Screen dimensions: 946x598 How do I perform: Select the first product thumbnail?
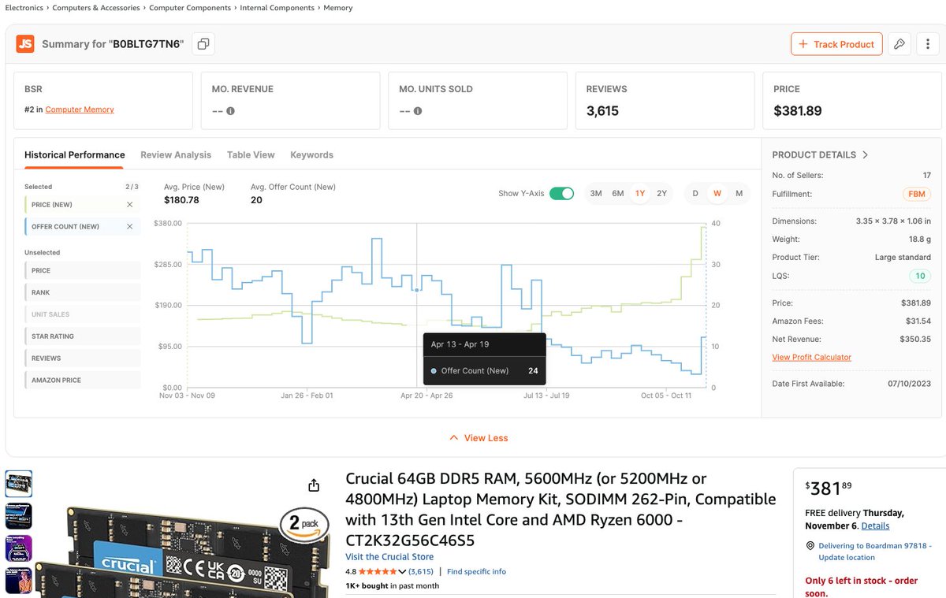click(19, 483)
